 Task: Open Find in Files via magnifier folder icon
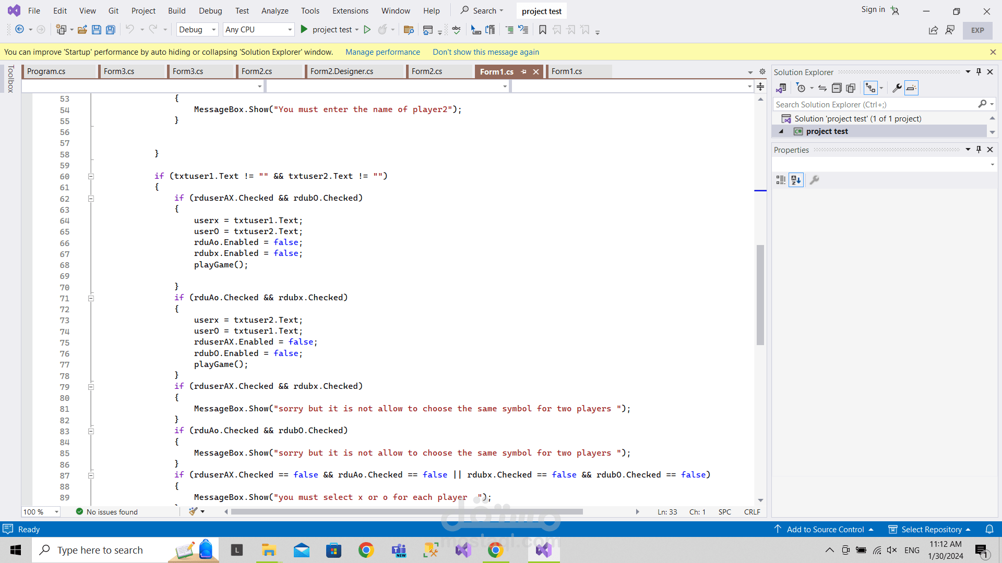tap(409, 30)
